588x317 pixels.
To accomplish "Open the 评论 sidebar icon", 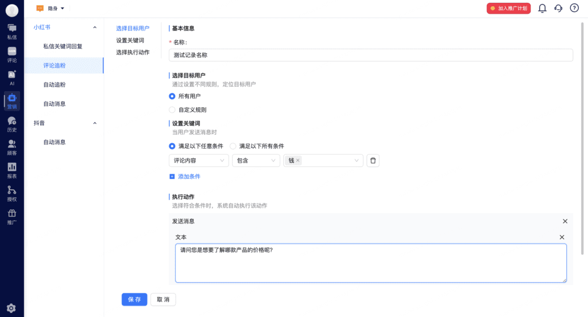I will point(12,54).
